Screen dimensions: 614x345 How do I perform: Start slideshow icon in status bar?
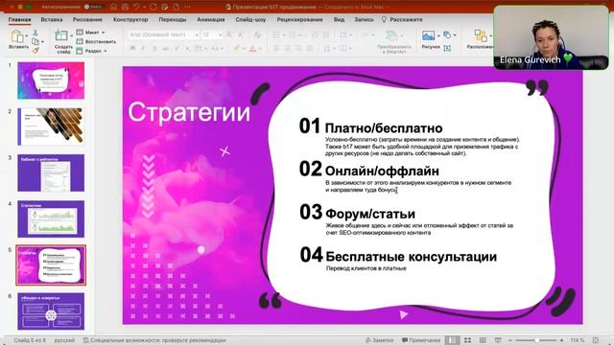[x=498, y=340]
